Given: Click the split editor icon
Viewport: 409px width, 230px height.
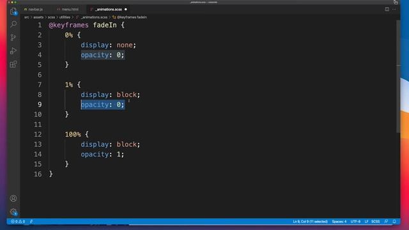Looking at the screenshot, I should [x=387, y=9].
